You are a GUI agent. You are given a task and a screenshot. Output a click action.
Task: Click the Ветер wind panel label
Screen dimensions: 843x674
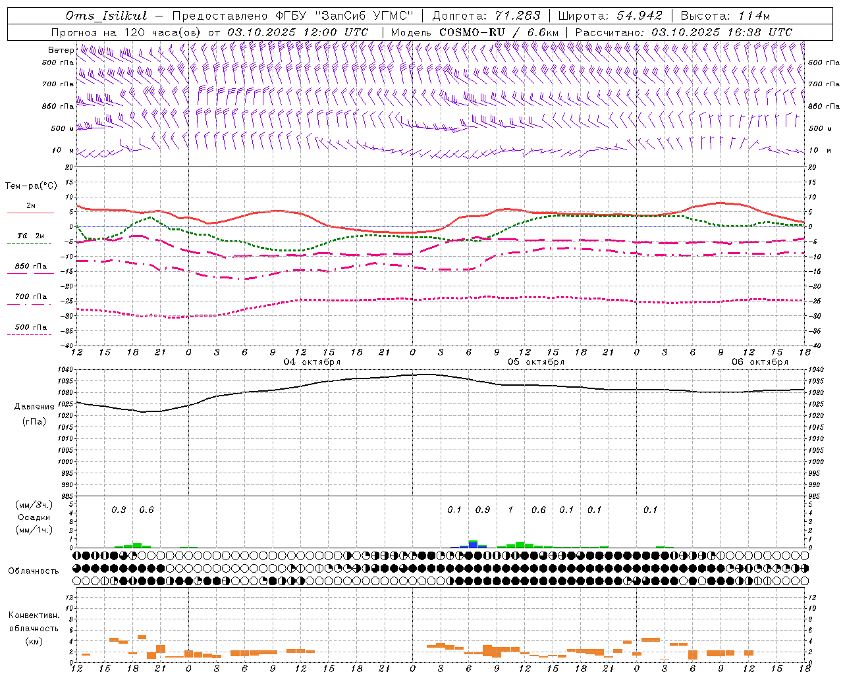coord(61,50)
